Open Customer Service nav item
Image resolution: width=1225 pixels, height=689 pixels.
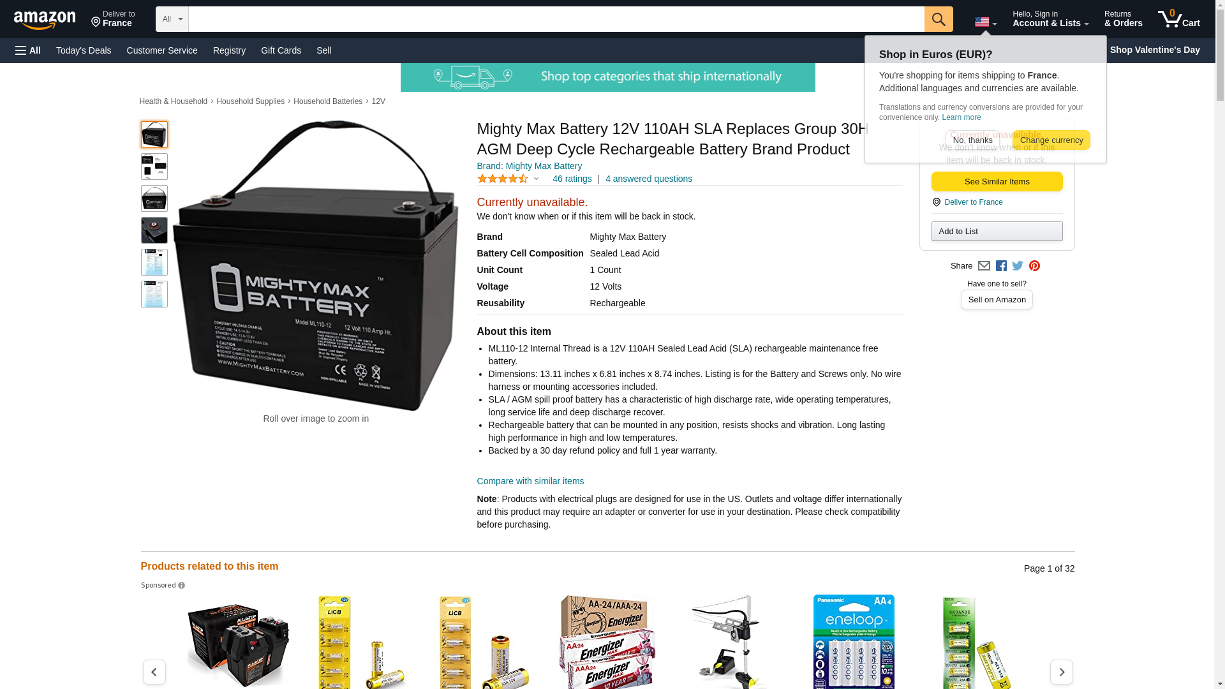162,50
